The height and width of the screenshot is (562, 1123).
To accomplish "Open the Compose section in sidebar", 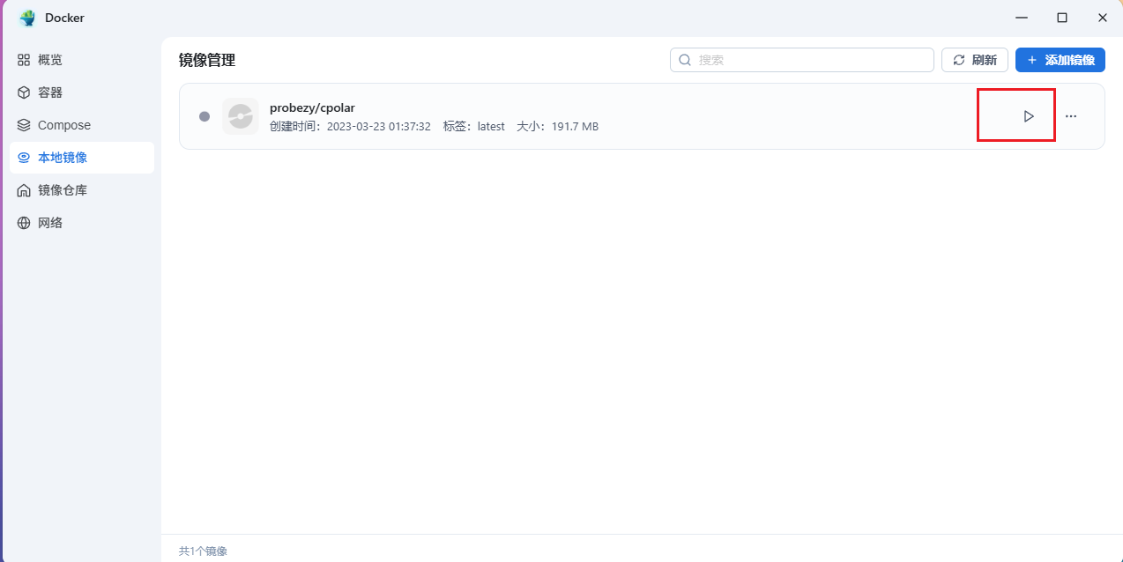I will coord(63,125).
